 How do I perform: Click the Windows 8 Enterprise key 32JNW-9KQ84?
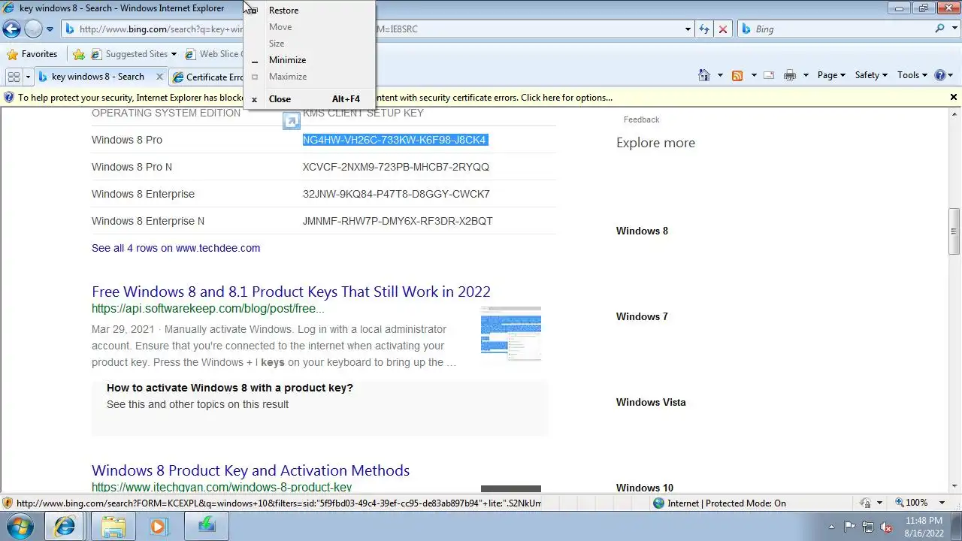click(x=396, y=194)
